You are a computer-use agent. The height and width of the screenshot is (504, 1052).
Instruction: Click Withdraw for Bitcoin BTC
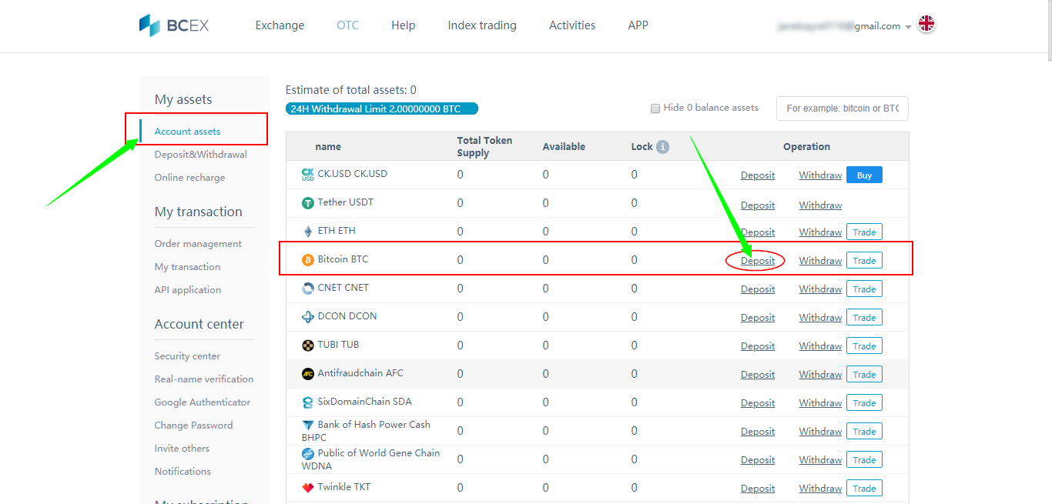click(820, 261)
